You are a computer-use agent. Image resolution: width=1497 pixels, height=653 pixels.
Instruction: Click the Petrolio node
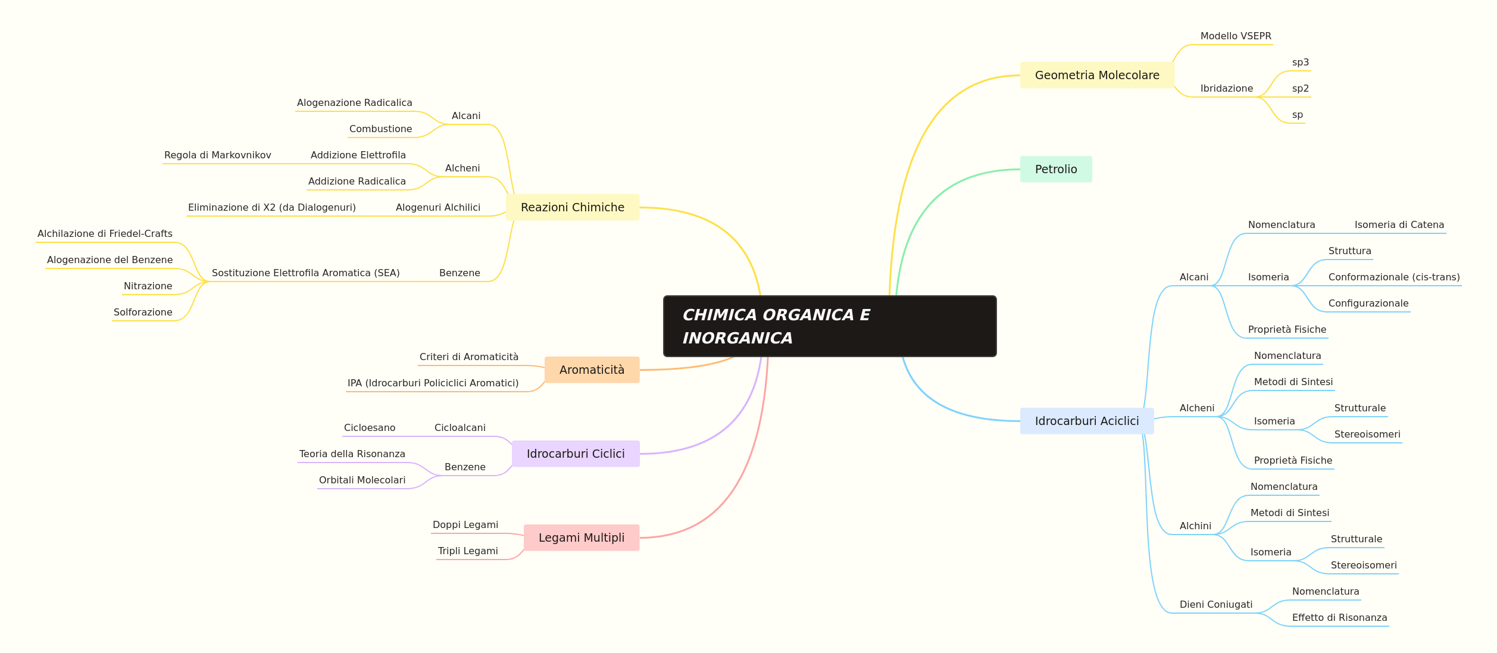(1056, 169)
